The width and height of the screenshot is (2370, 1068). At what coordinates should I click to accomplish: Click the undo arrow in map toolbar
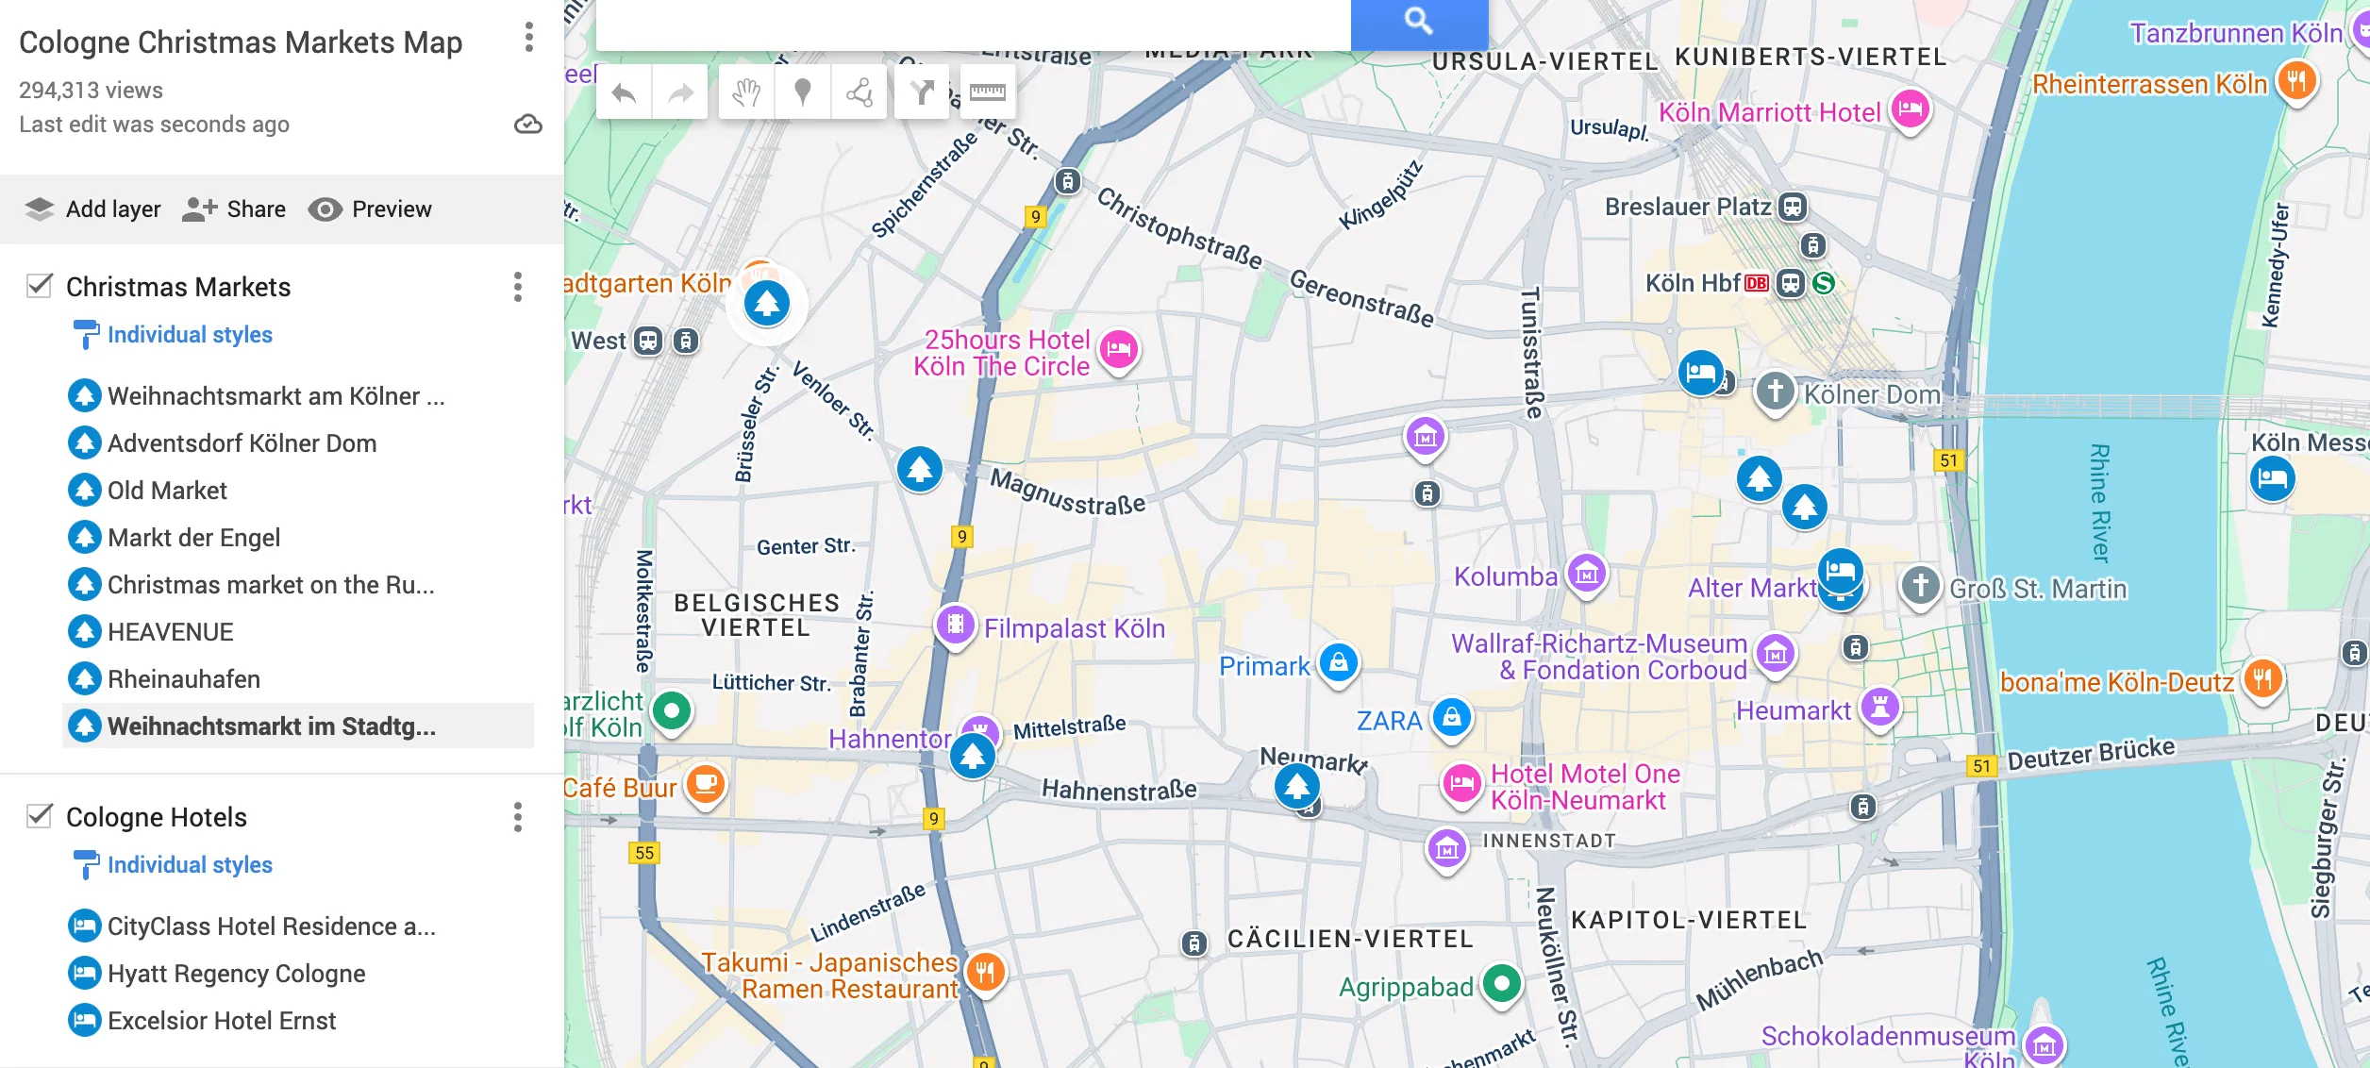point(624,92)
